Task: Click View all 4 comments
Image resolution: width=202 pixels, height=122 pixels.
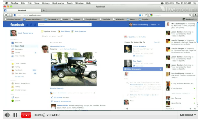Action: coord(63,101)
